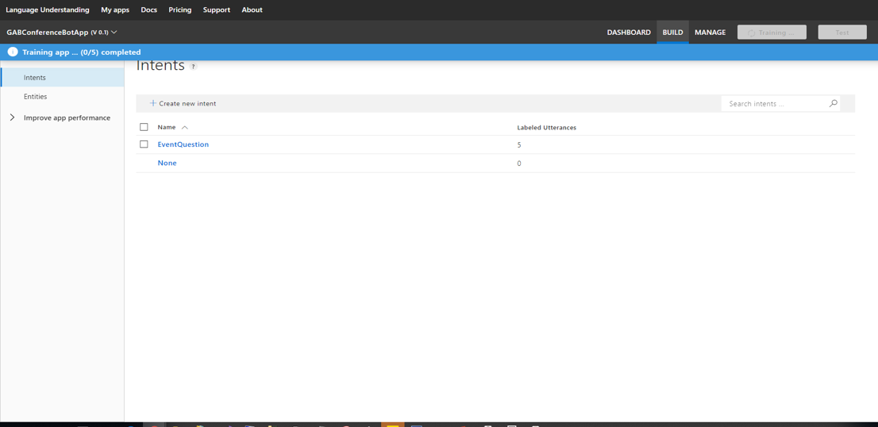878x427 pixels.
Task: Sort by Name column arrow
Action: (x=185, y=128)
